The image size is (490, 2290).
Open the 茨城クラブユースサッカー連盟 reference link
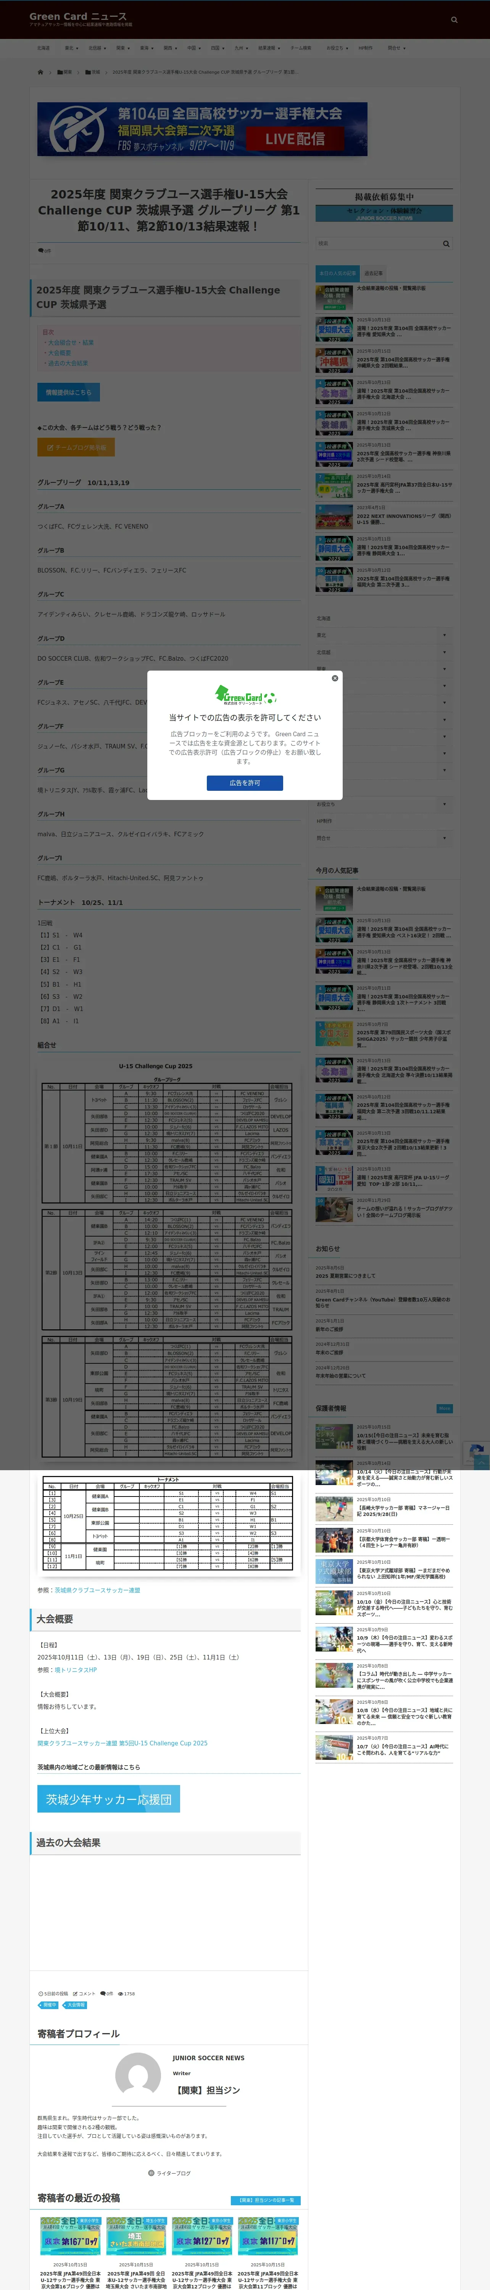coord(97,1590)
